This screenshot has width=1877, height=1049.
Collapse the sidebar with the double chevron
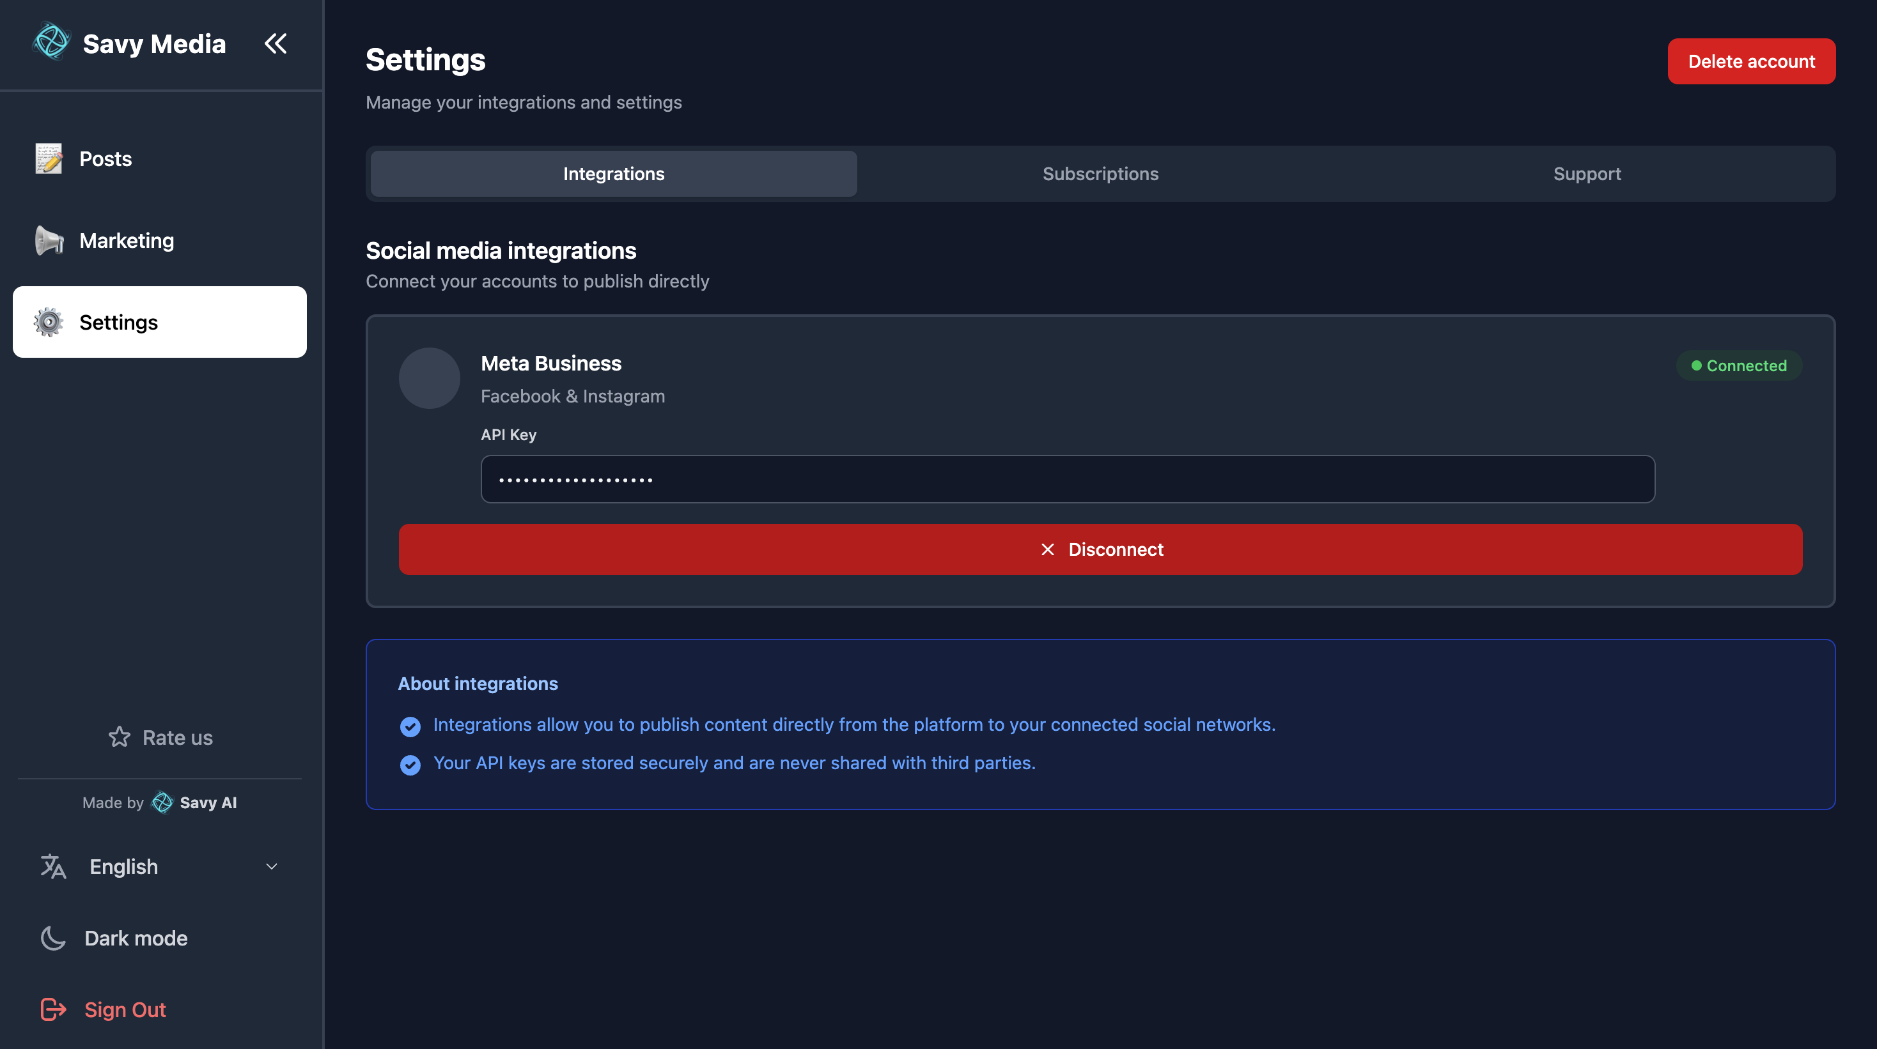276,43
